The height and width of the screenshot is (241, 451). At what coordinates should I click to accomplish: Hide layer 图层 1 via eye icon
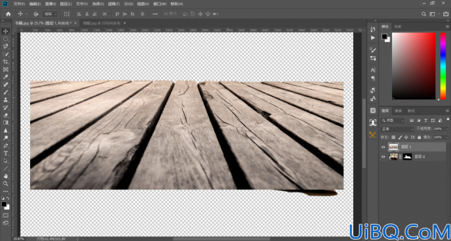383,147
